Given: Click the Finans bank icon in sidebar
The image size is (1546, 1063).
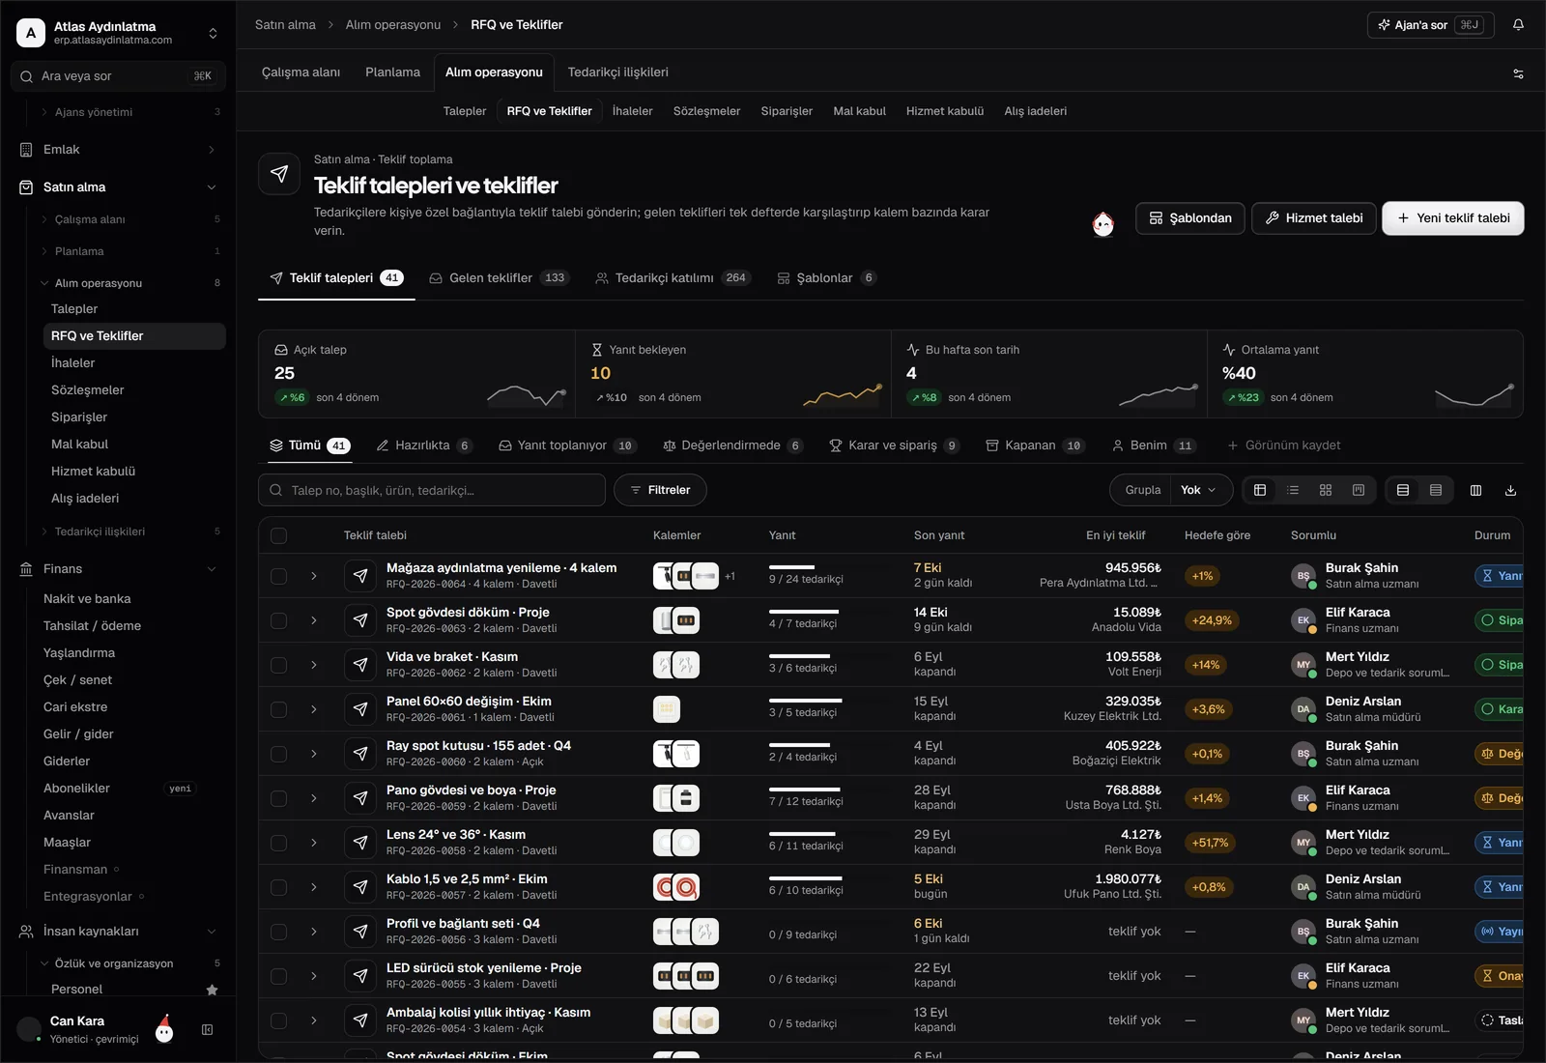Looking at the screenshot, I should 26,569.
